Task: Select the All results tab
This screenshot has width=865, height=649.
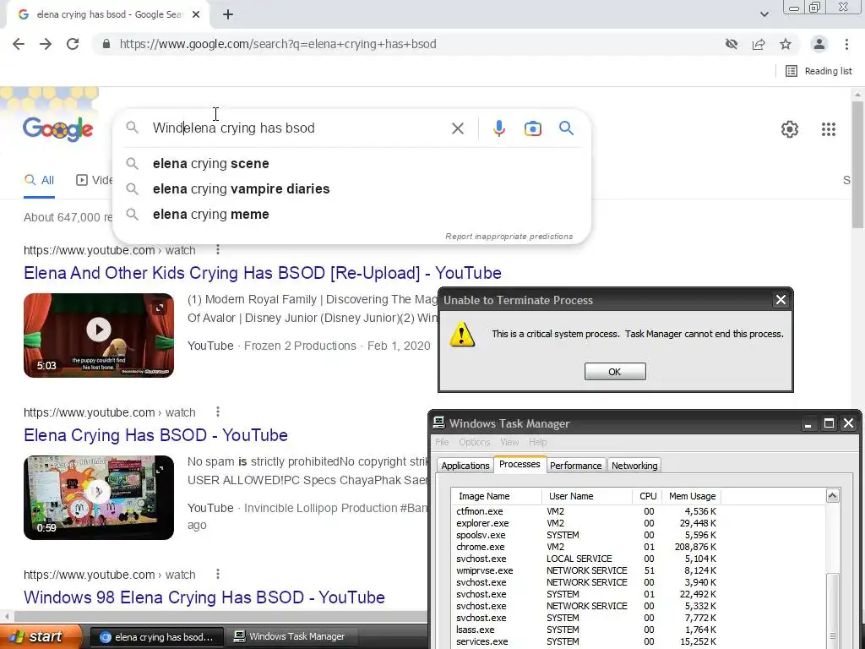Action: (39, 180)
